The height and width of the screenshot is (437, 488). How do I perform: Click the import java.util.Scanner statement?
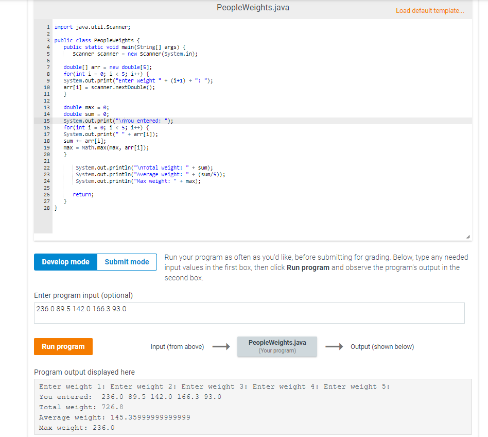pos(92,27)
